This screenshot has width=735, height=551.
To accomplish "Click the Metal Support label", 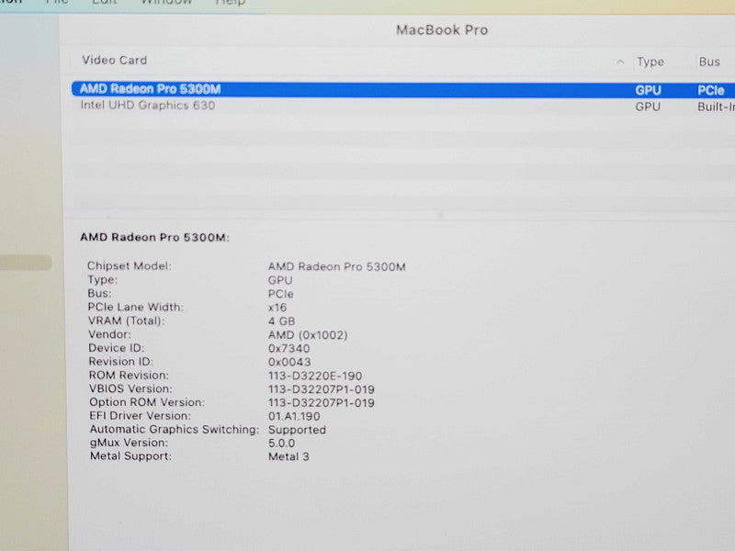I will [x=130, y=455].
